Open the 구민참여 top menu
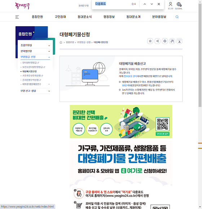 click(60, 17)
